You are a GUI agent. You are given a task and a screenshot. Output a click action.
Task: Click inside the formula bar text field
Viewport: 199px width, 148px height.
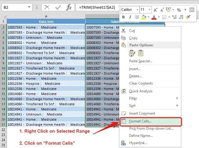click(97, 7)
